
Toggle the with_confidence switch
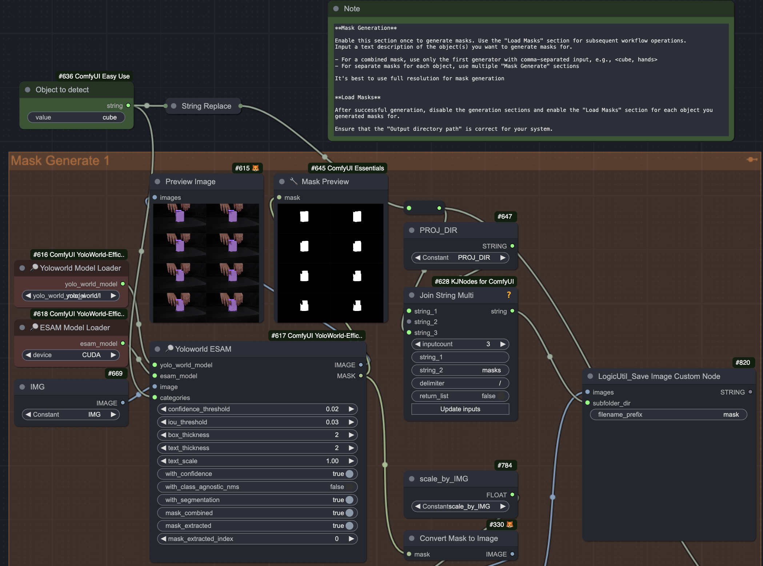[349, 474]
